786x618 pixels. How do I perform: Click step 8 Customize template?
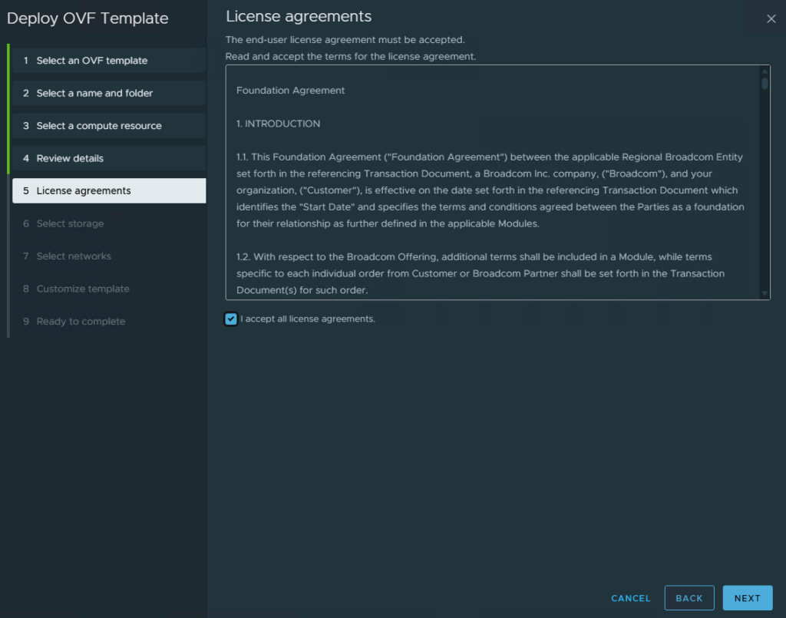click(109, 289)
